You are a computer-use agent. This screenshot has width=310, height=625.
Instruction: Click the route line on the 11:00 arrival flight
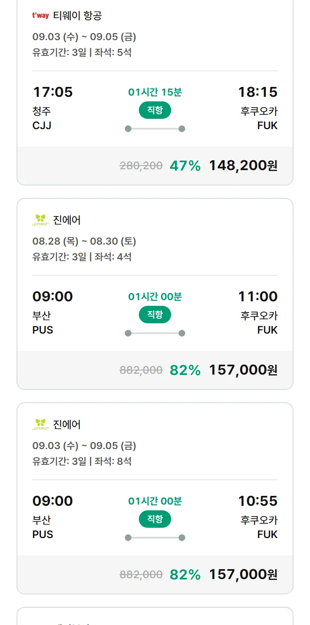(155, 333)
